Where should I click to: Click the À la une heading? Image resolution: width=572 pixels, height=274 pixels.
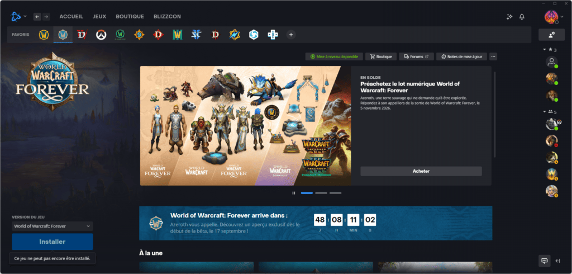[151, 253]
